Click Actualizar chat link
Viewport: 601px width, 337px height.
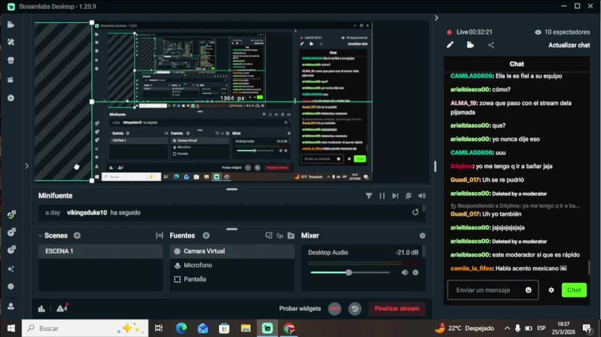(569, 45)
